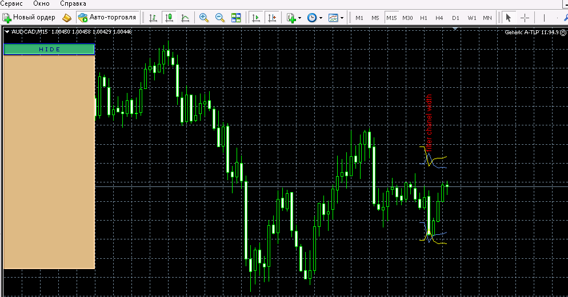Expand the templates dropdown arrow
The image size is (568, 297).
click(x=342, y=18)
